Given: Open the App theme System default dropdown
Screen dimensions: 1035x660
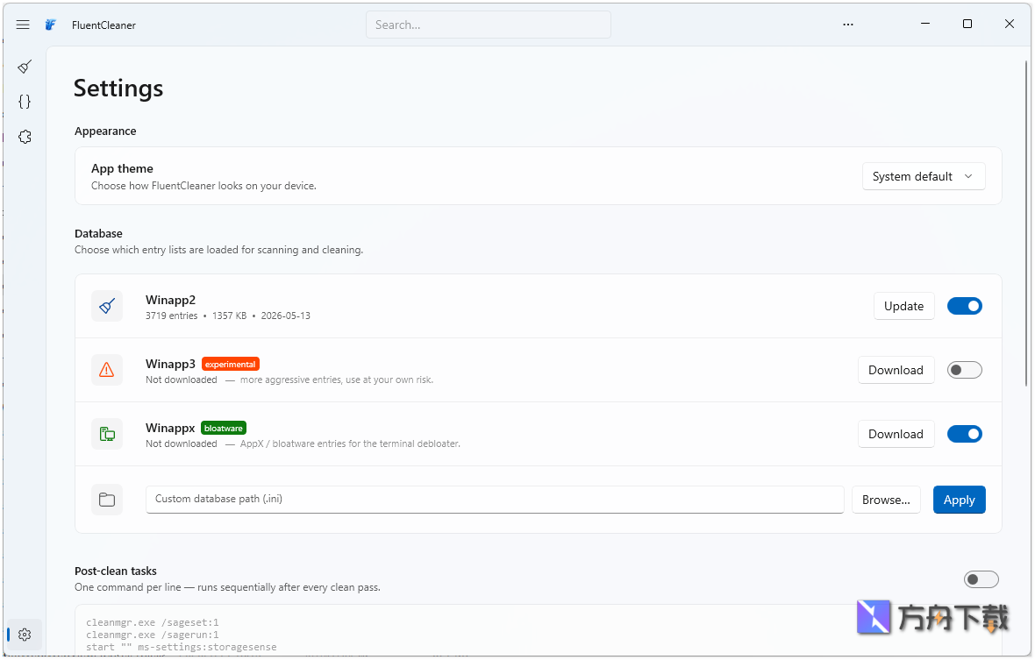Looking at the screenshot, I should [924, 176].
